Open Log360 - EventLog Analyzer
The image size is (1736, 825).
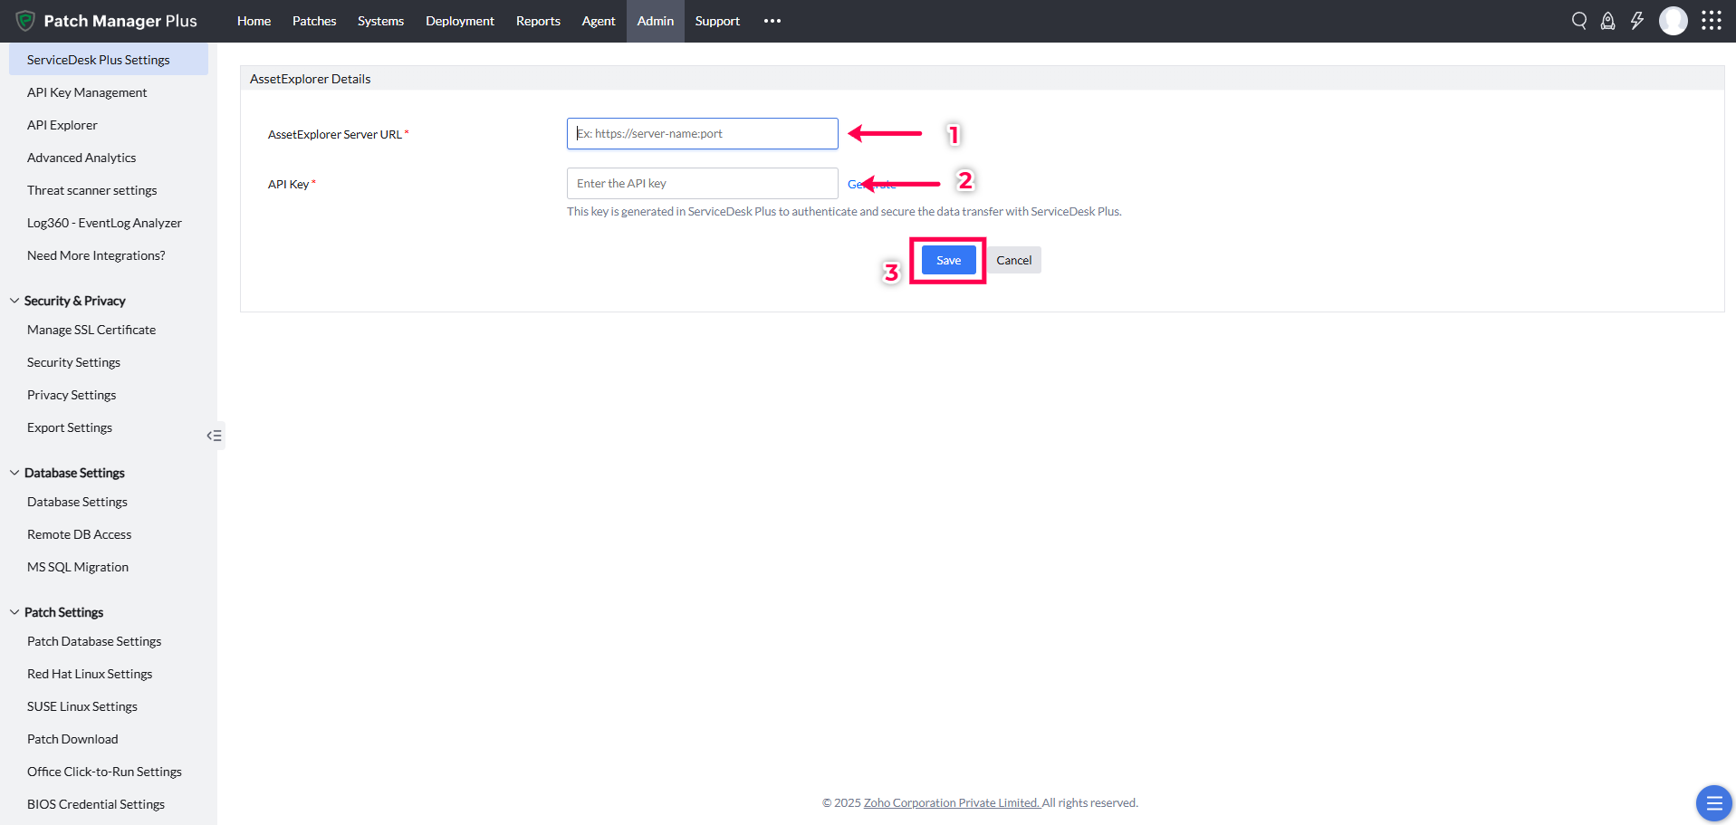tap(104, 223)
